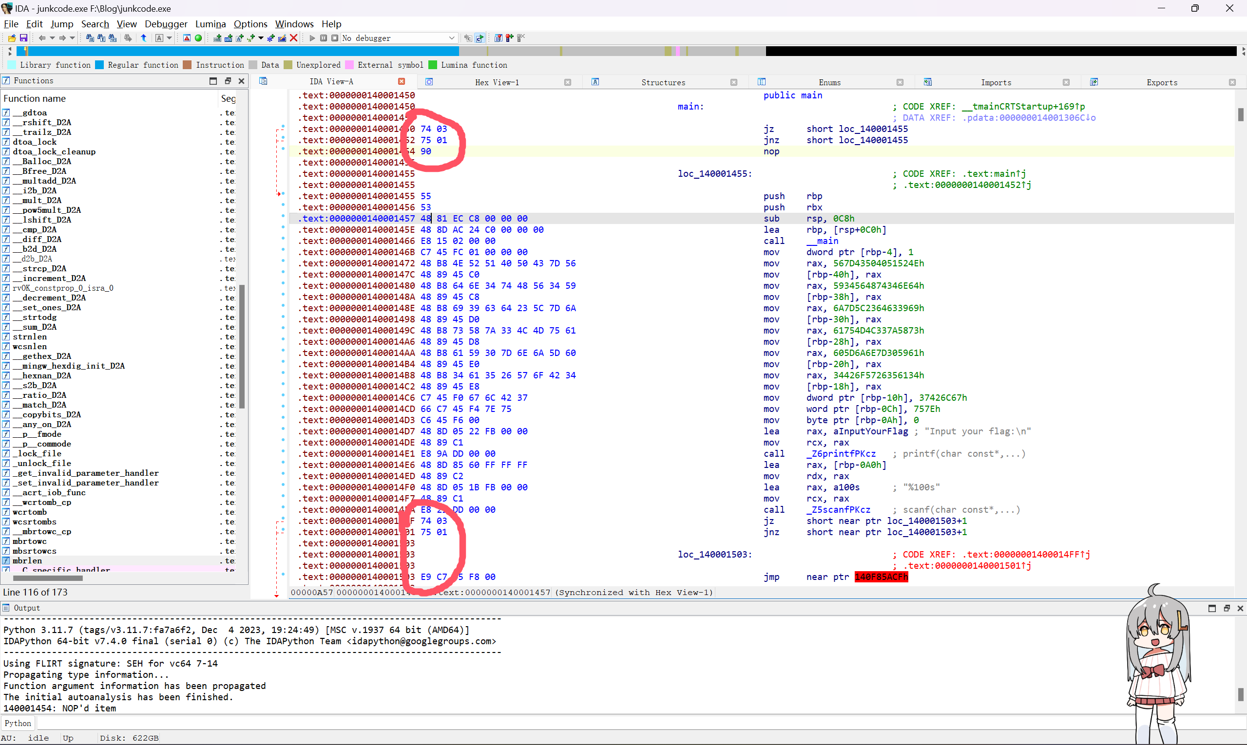Open the Windows menu
The height and width of the screenshot is (745, 1247).
click(294, 23)
